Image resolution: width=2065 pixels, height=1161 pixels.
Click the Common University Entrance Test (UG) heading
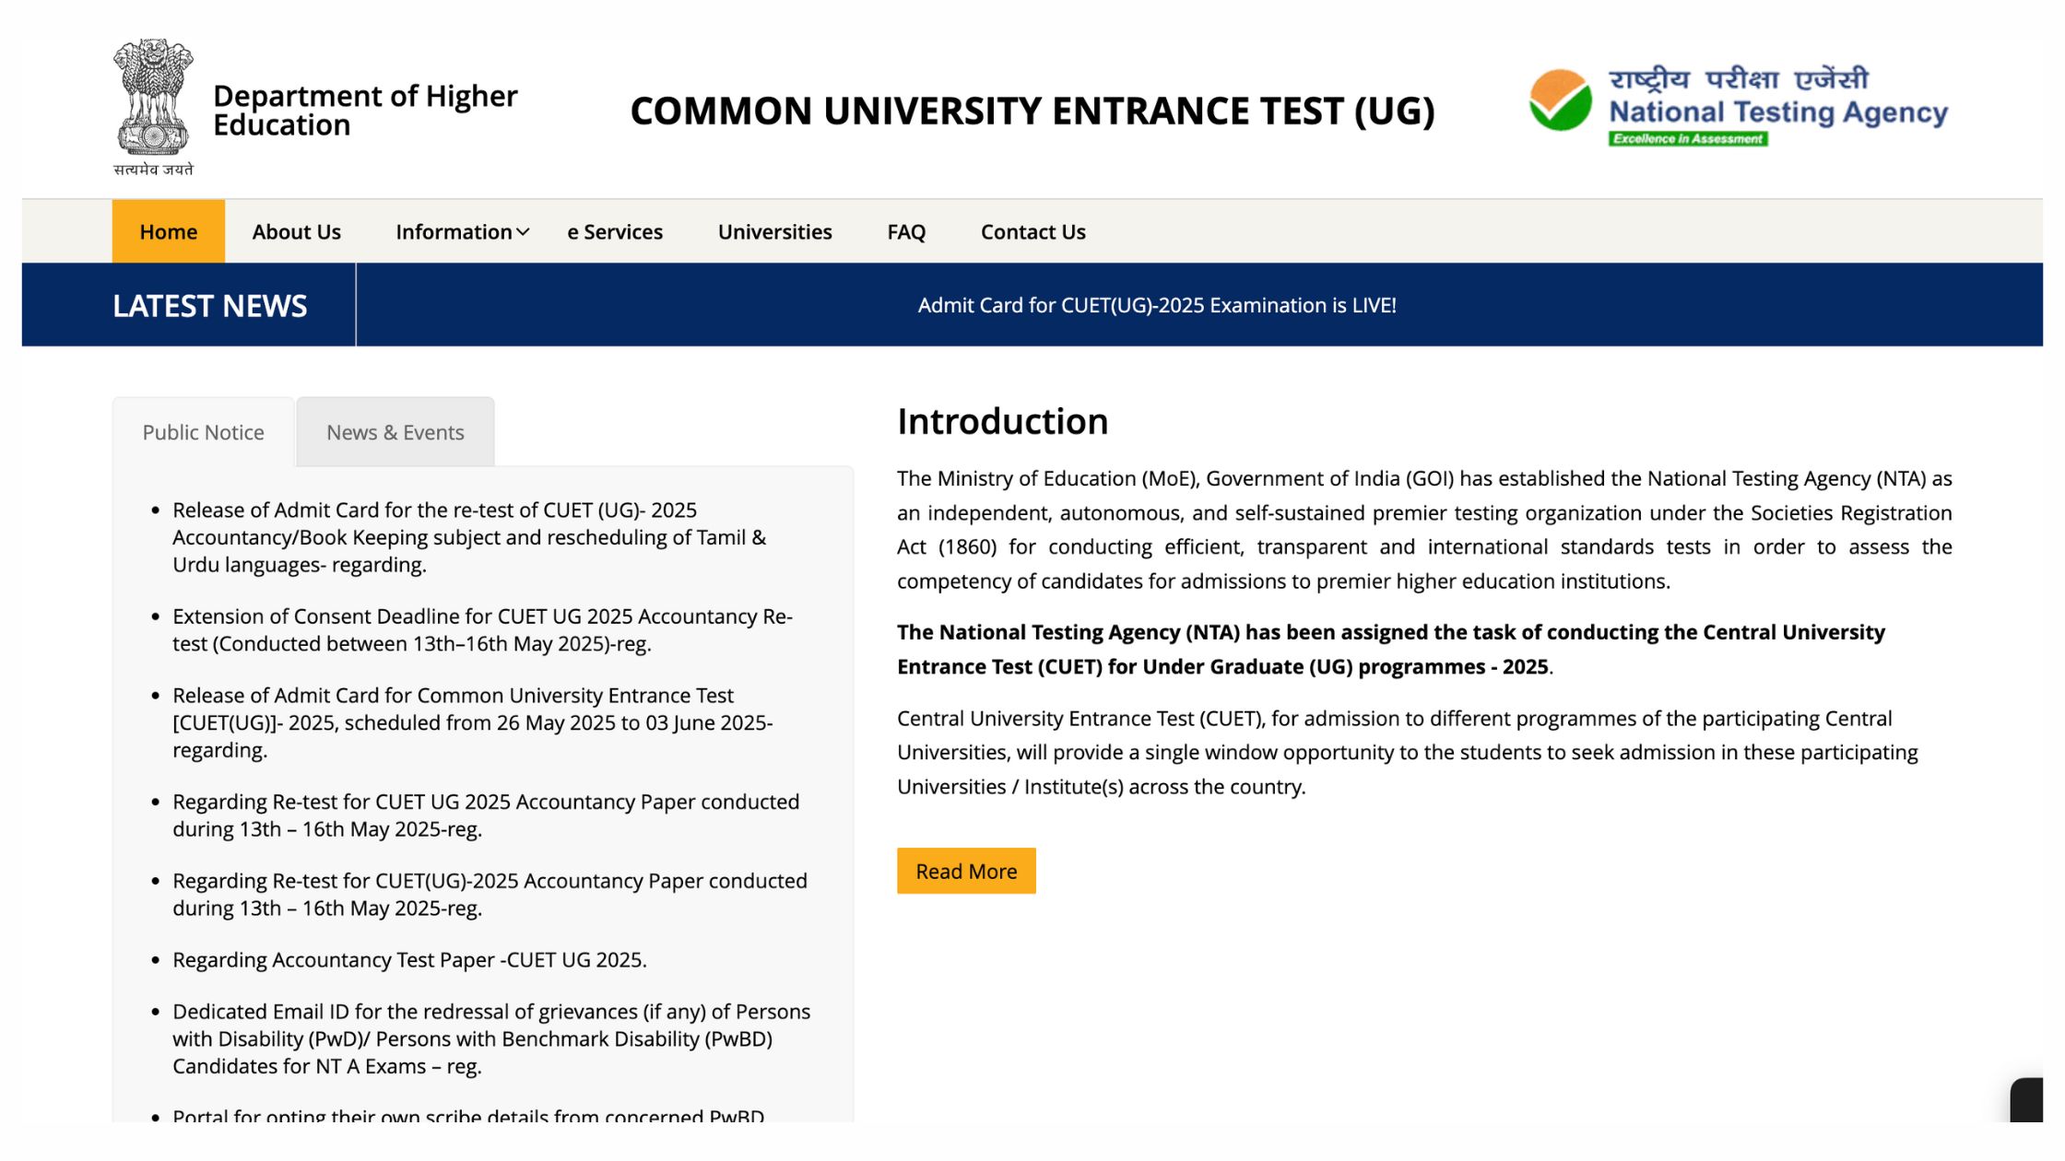(1032, 111)
